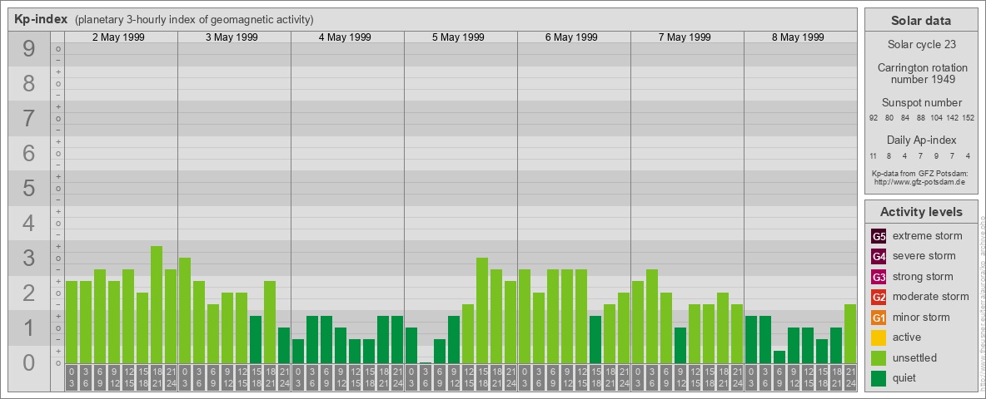
Task: Select the 6 May 1999 date header
Action: pos(571,37)
